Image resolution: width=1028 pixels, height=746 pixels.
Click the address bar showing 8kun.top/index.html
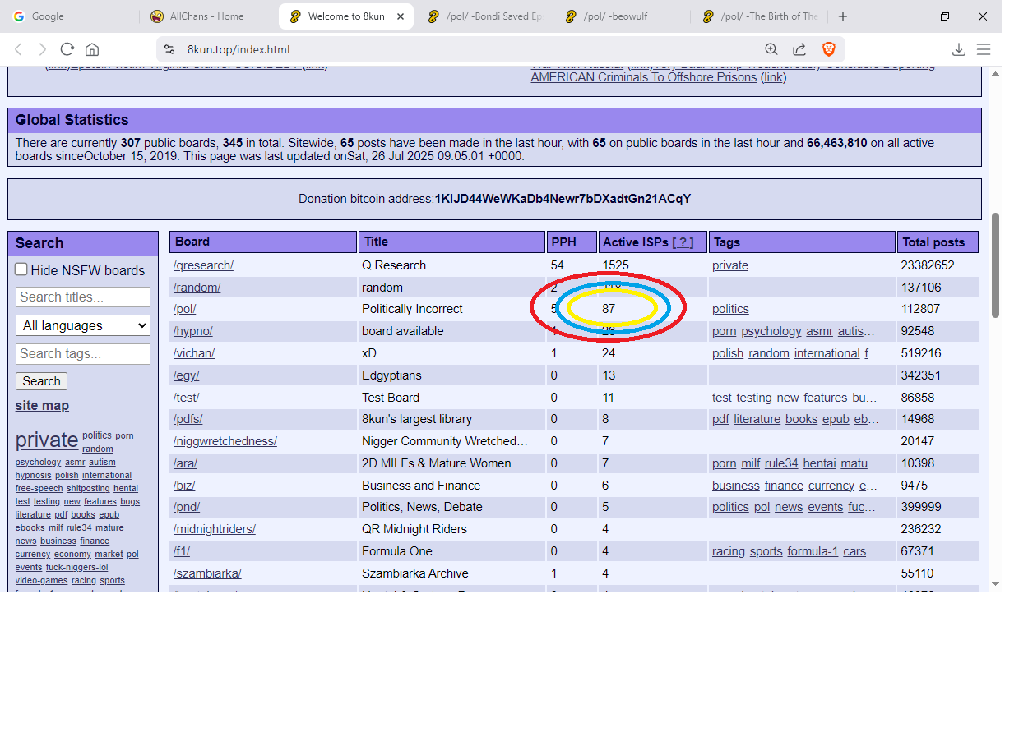click(x=461, y=49)
